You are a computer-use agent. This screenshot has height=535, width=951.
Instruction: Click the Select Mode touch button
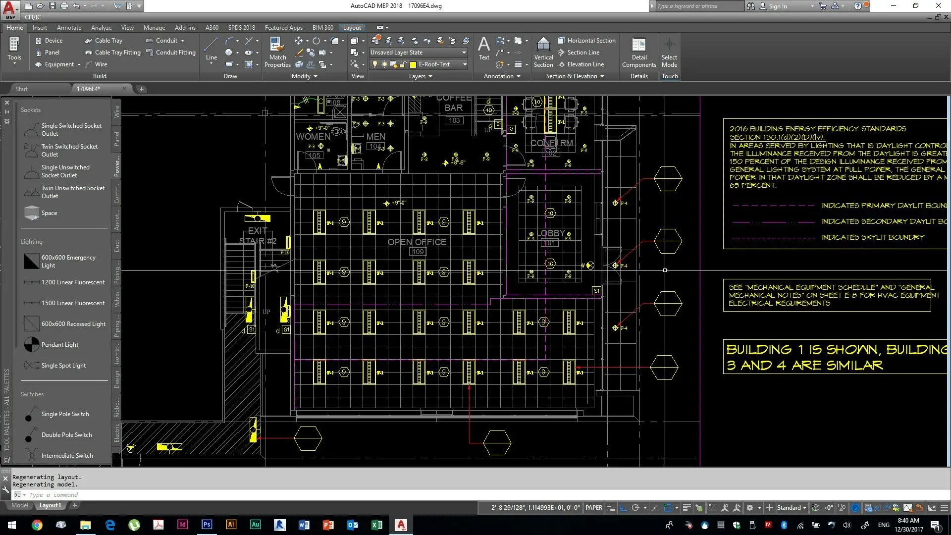pos(669,52)
